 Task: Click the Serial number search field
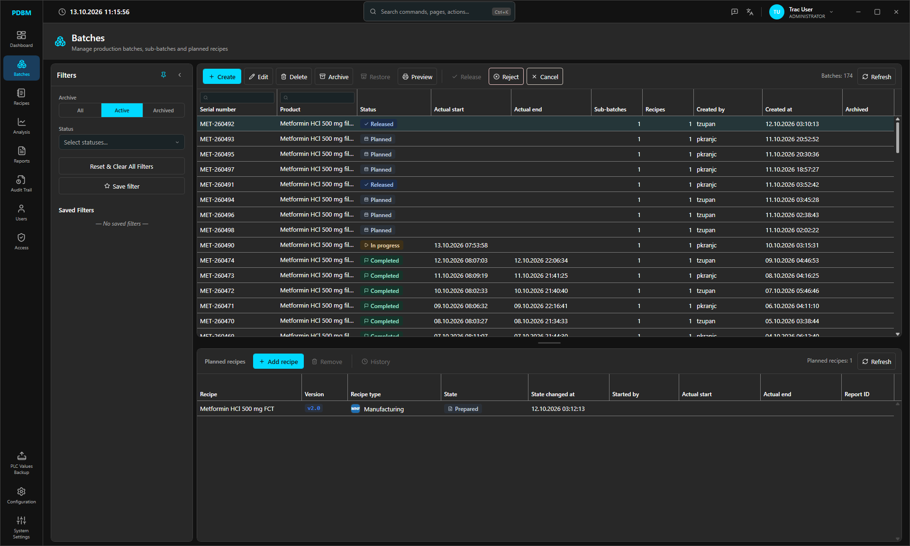(x=237, y=98)
